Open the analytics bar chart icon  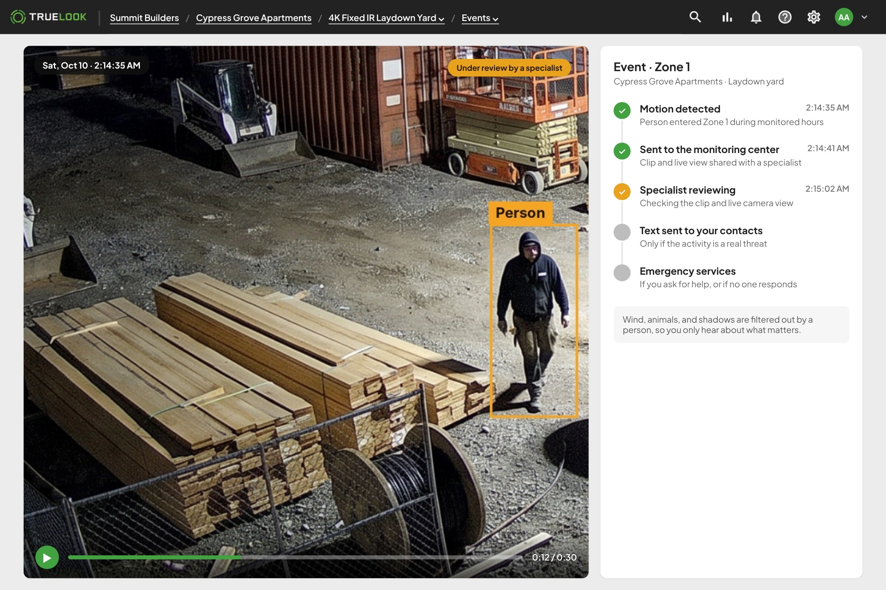coord(727,17)
